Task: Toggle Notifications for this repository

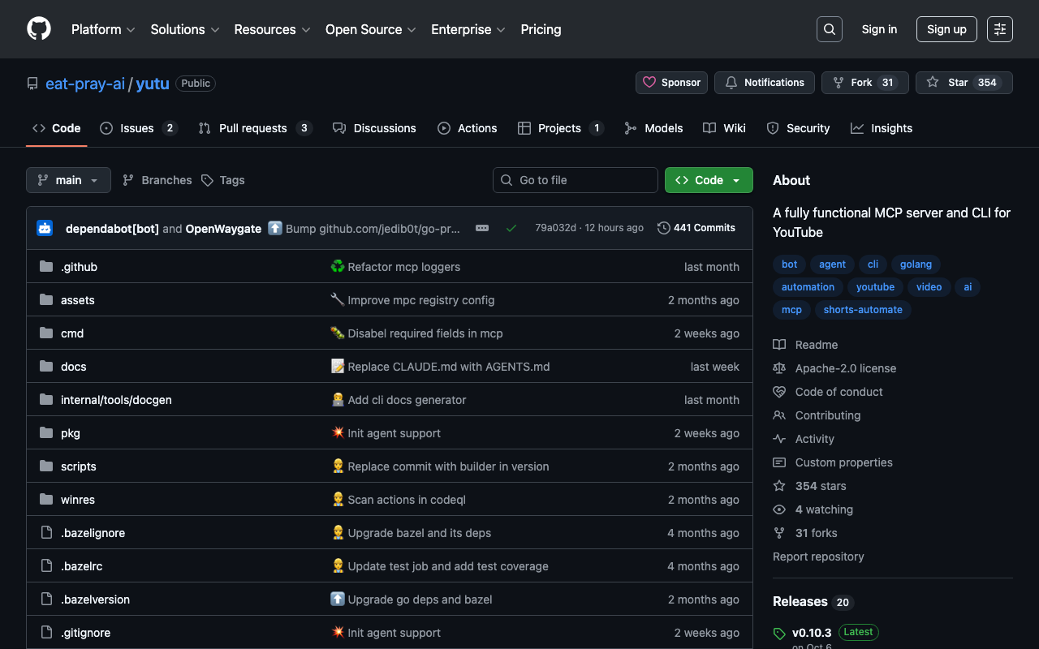Action: pos(764,83)
